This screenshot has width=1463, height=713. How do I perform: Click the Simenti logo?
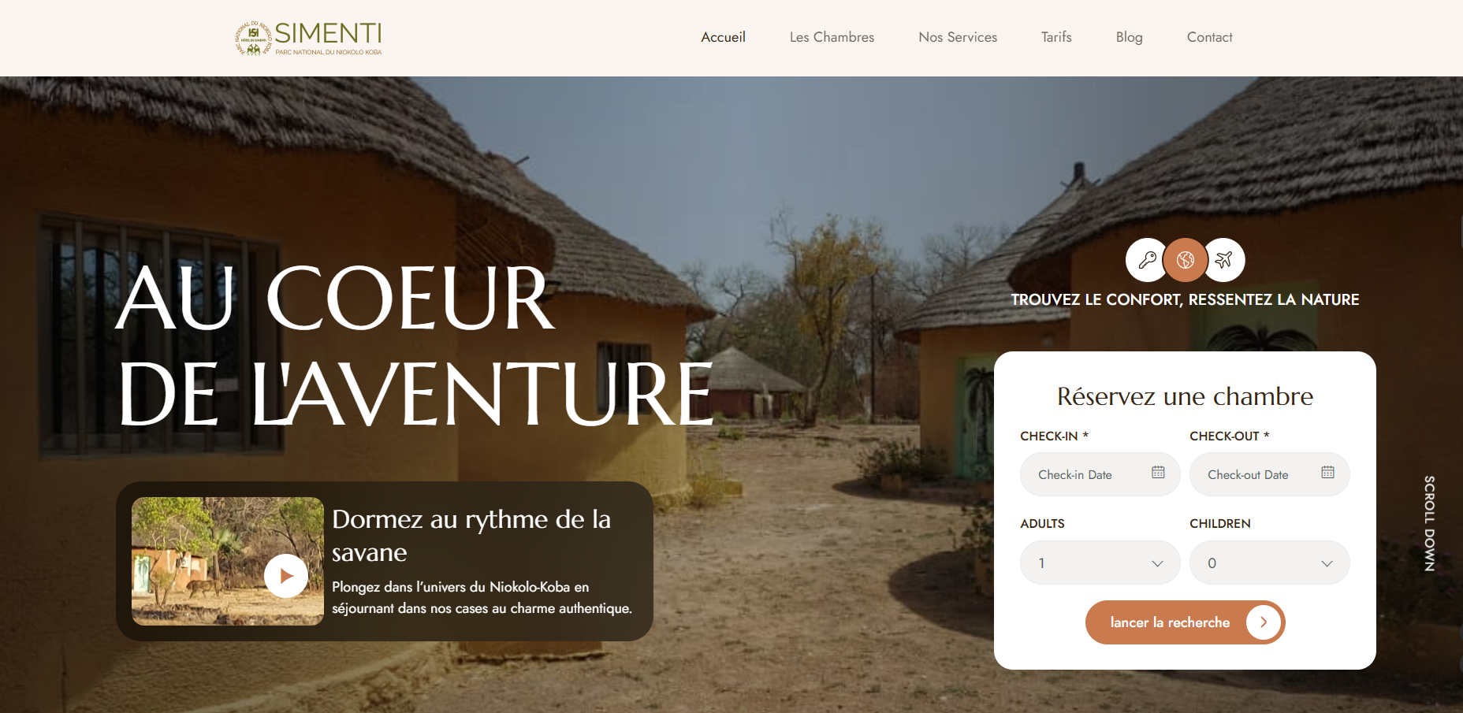point(308,38)
